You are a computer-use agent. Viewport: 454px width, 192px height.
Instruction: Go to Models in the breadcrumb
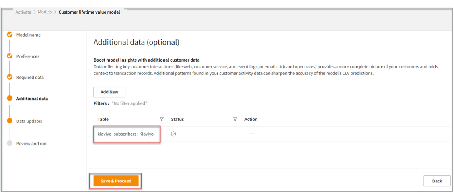[45, 12]
